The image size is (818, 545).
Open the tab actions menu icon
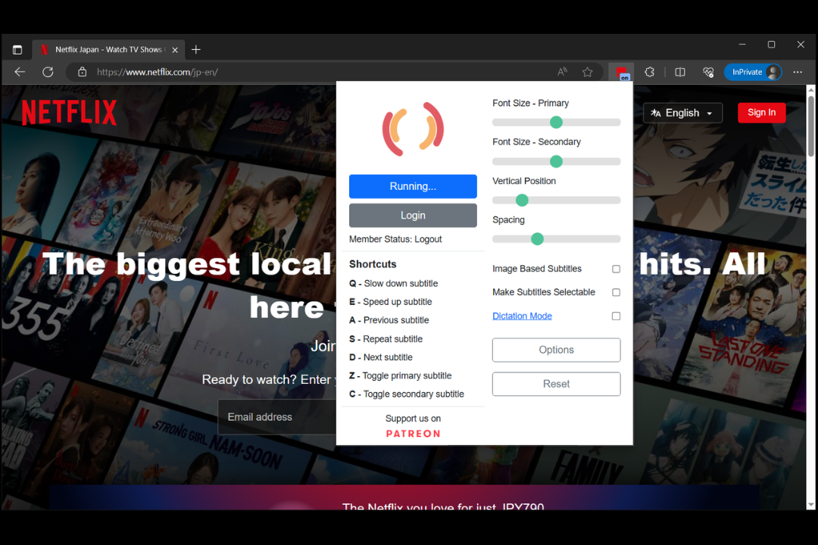click(x=17, y=49)
